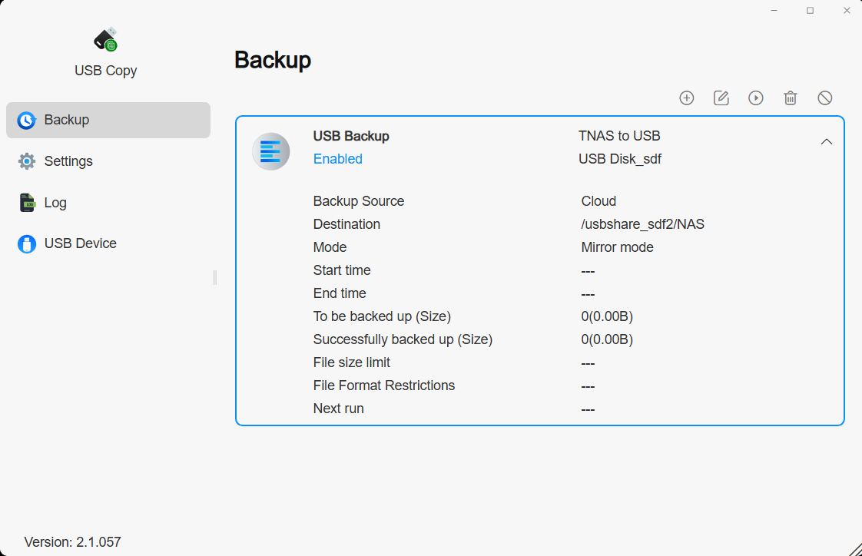The image size is (862, 556).
Task: Delete the backup task with trash icon
Action: [x=791, y=98]
